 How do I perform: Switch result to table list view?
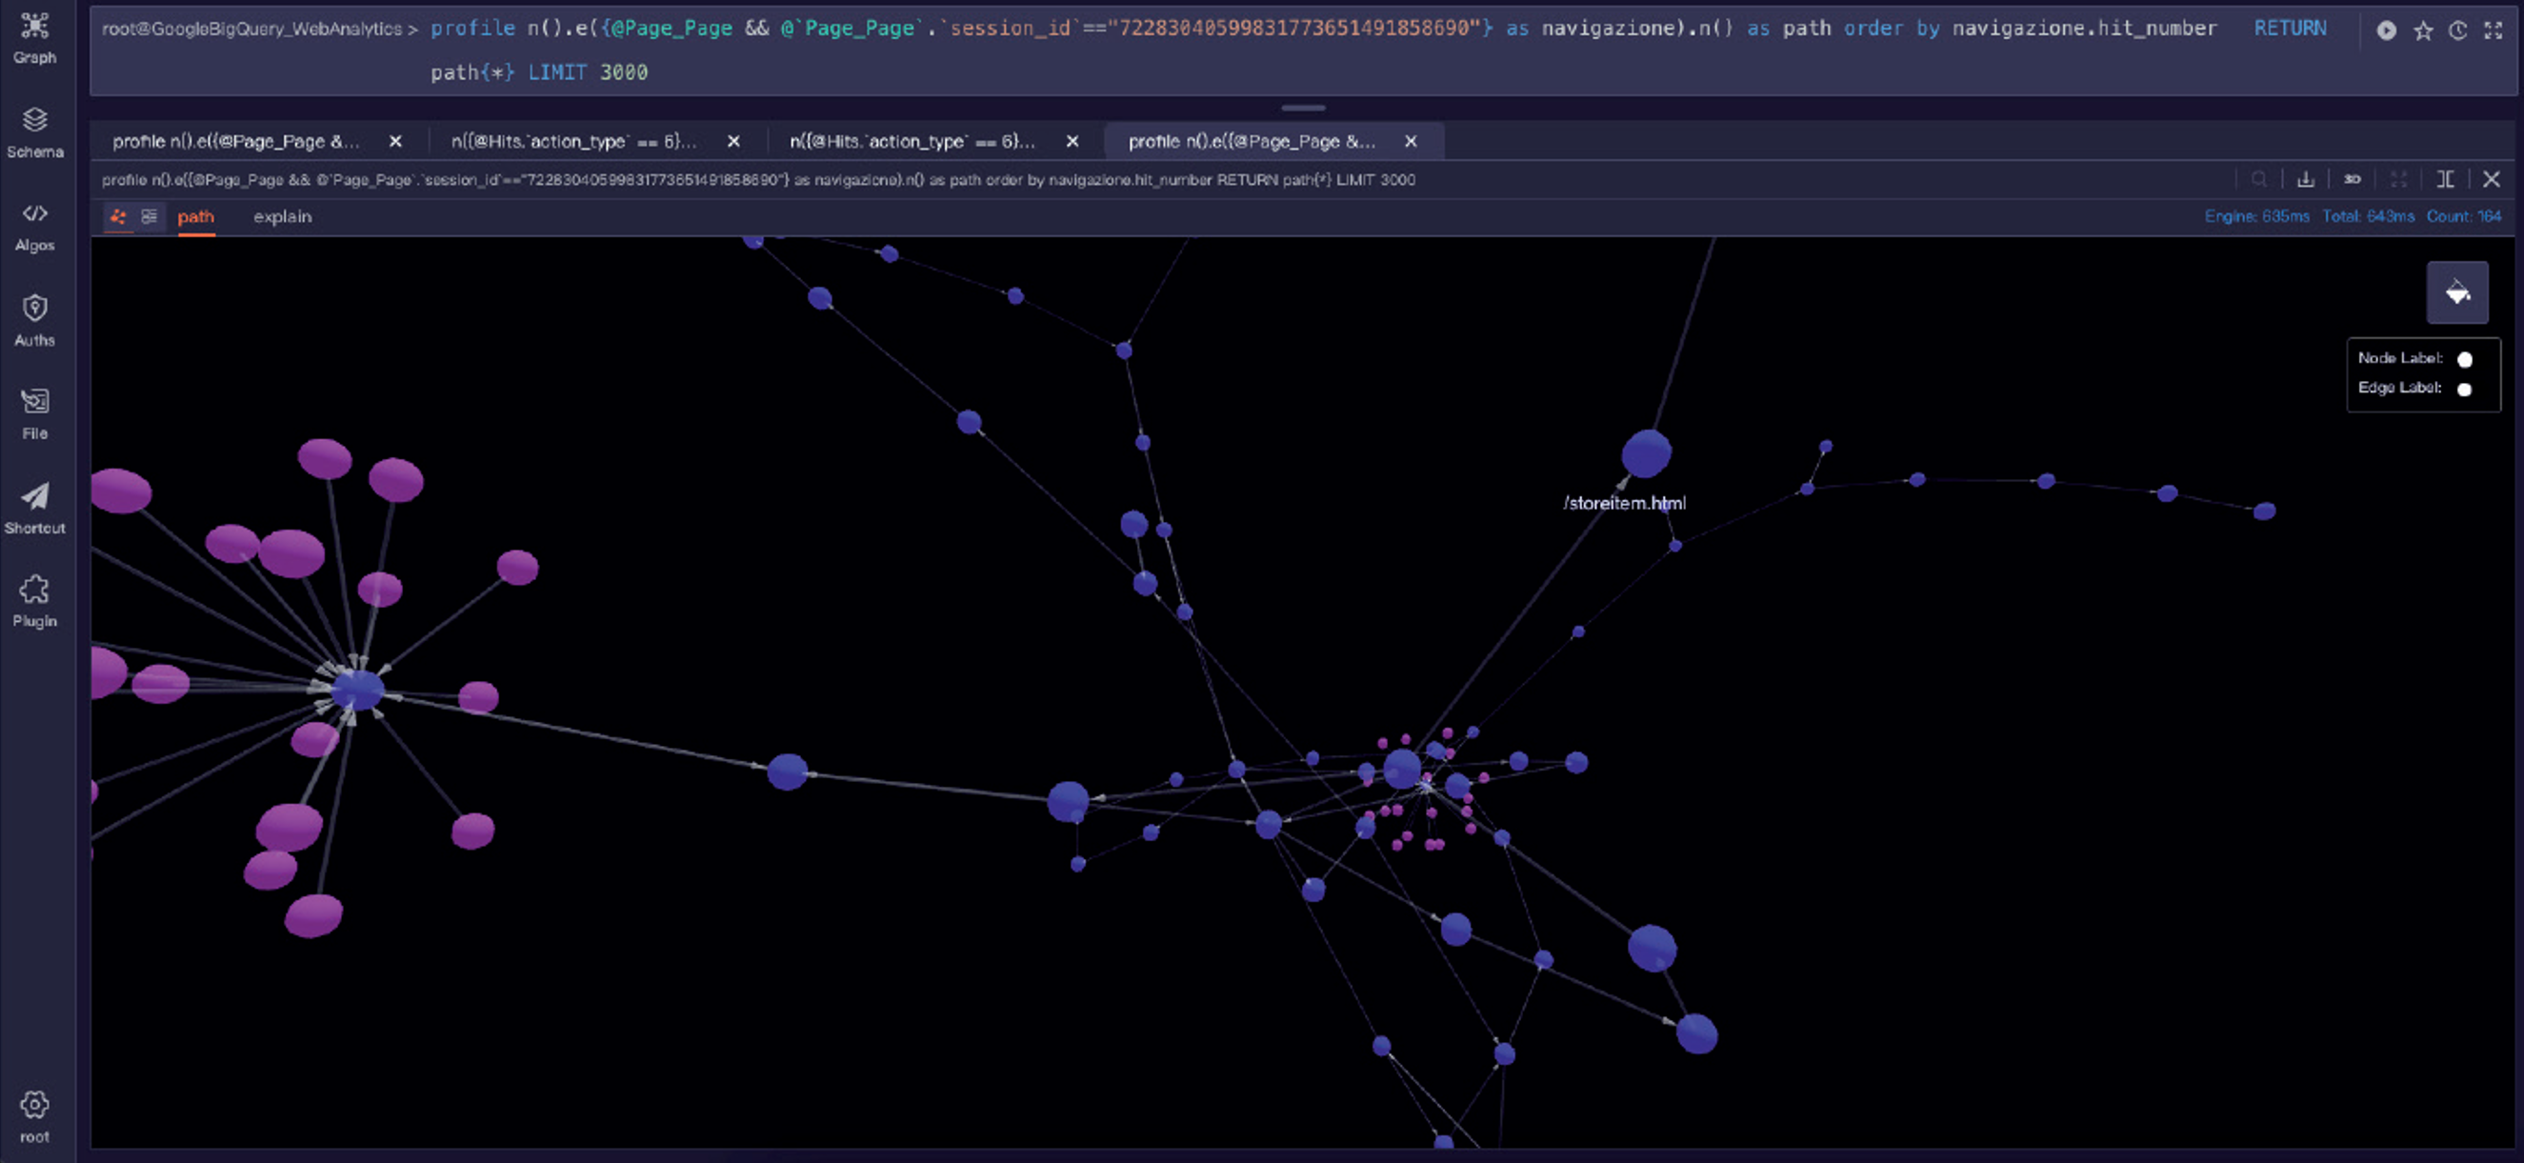149,216
